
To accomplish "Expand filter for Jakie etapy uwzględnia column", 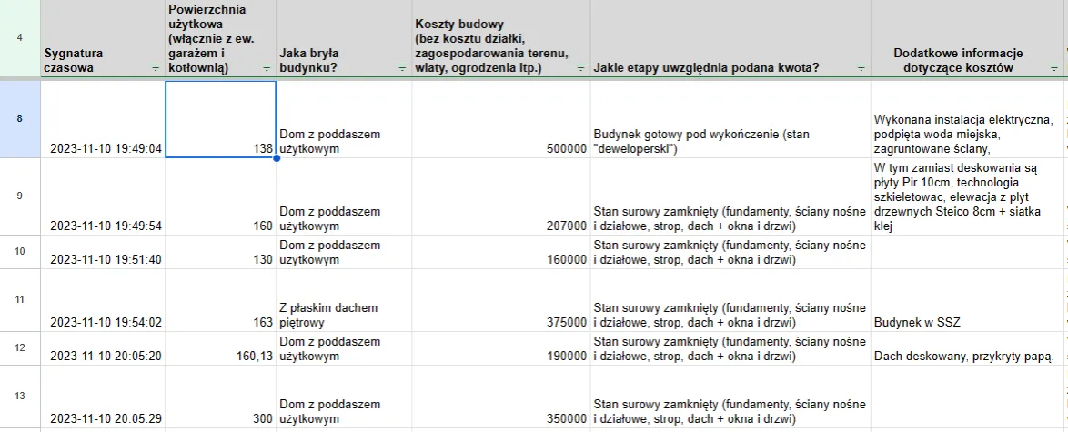I will (x=861, y=68).
